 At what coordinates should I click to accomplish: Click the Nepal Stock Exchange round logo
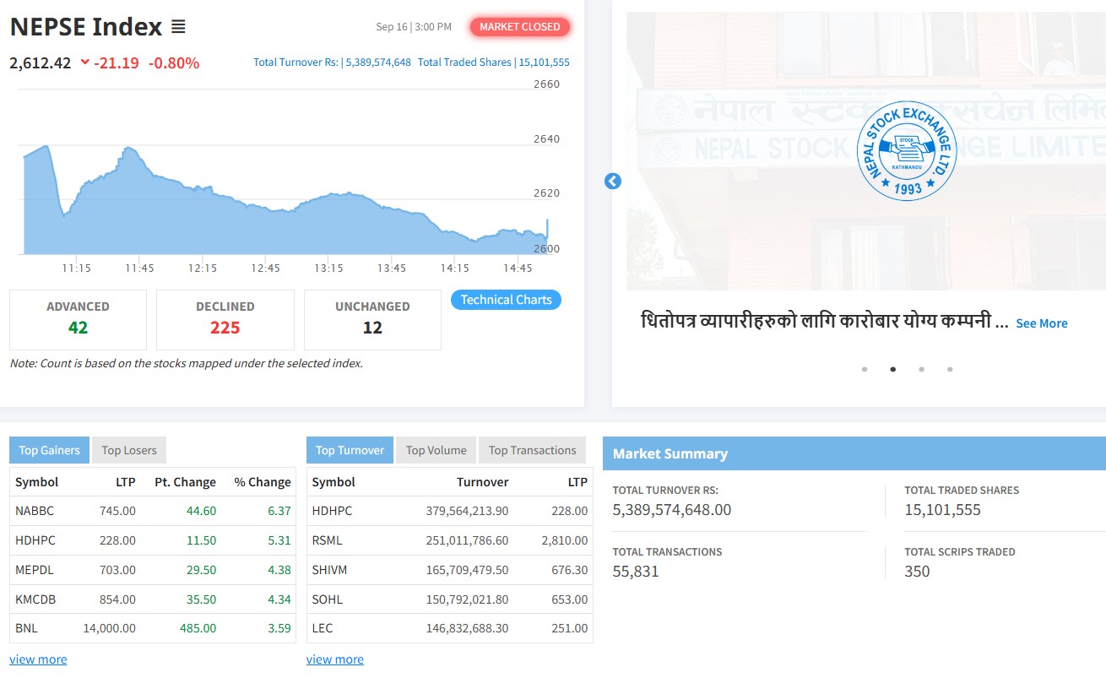coord(907,149)
